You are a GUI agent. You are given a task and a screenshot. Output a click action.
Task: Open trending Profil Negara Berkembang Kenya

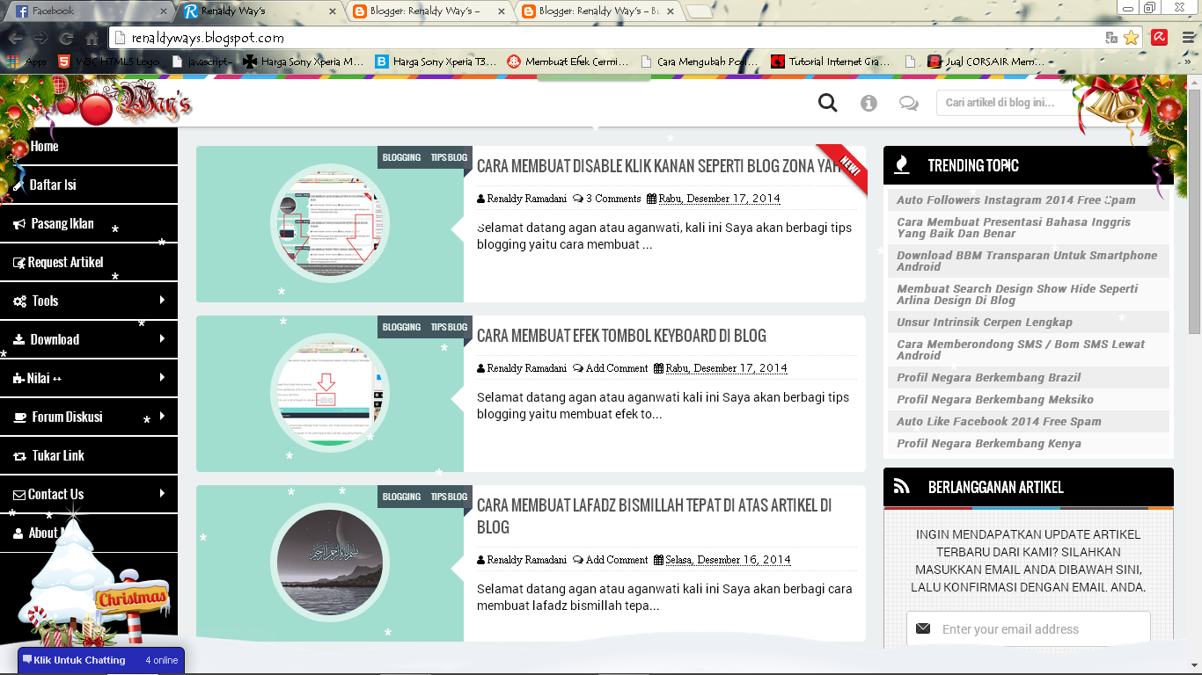pyautogui.click(x=989, y=444)
